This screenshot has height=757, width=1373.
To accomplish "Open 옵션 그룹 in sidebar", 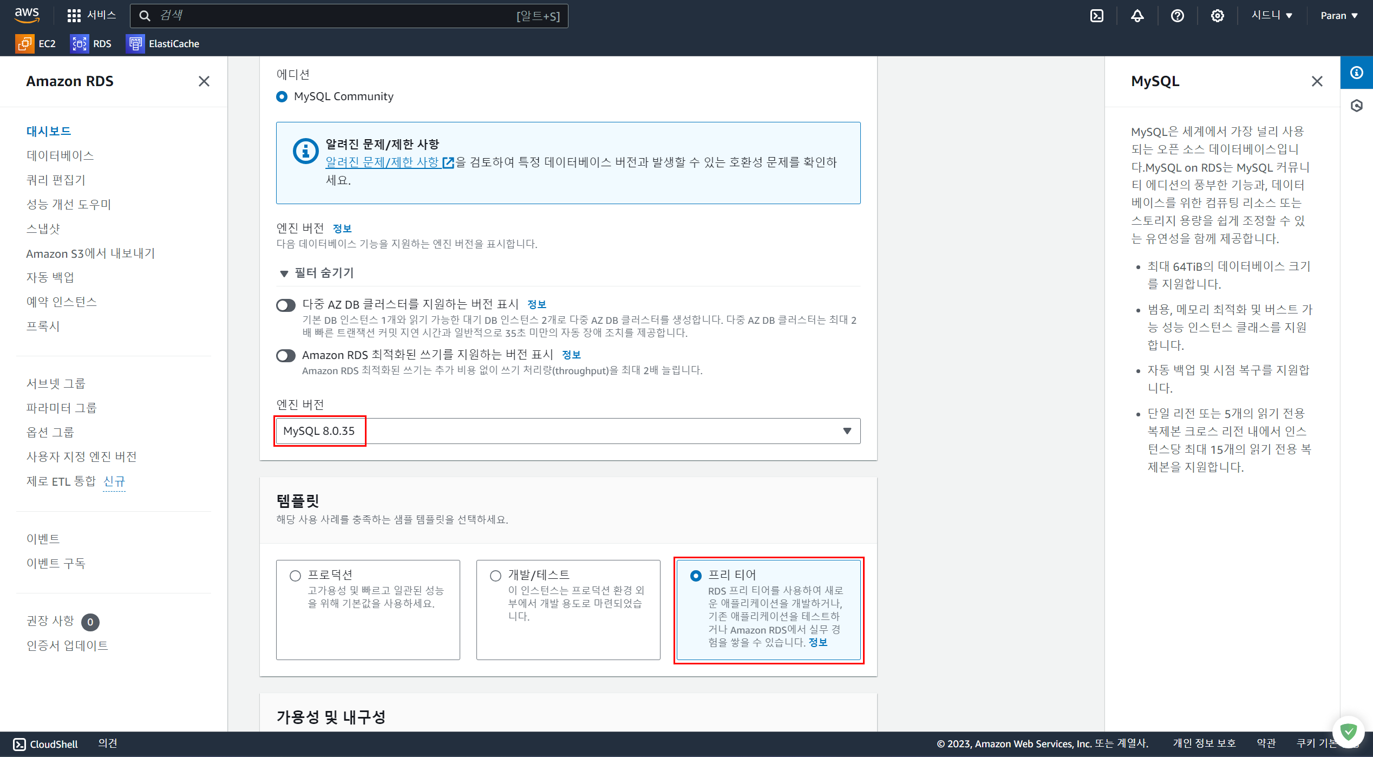I will (50, 432).
